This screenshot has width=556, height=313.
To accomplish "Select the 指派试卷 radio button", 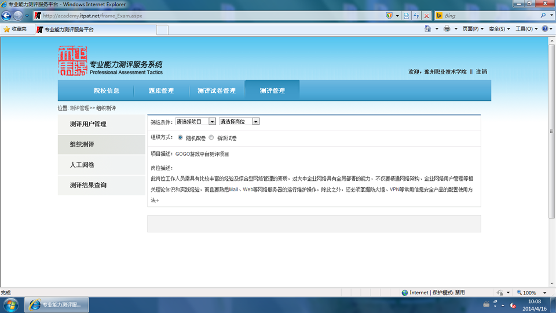I will 211,137.
